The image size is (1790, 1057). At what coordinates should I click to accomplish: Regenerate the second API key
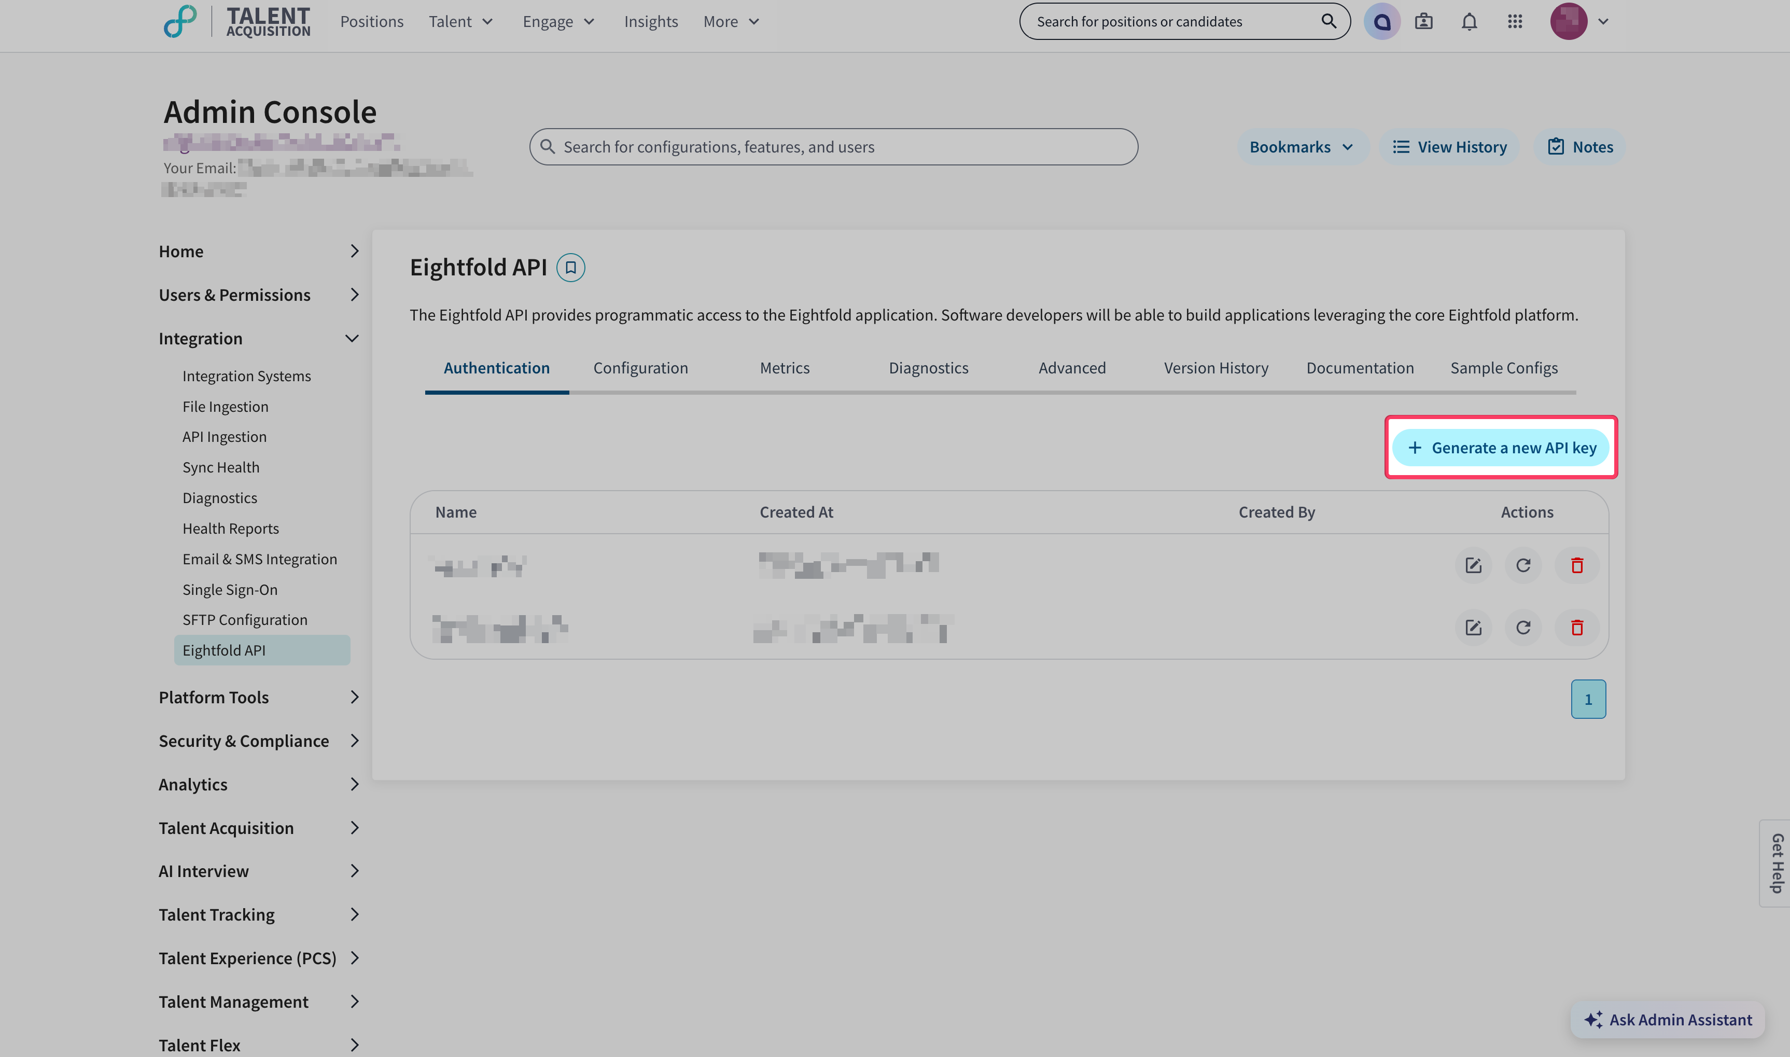(x=1523, y=628)
